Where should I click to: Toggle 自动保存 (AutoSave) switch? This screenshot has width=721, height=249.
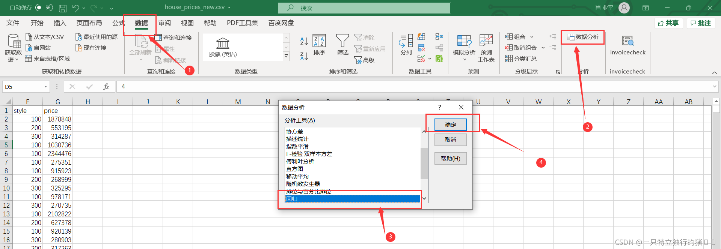pos(44,7)
